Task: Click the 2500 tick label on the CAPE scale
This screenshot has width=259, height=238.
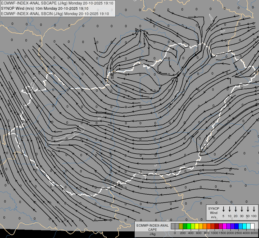Action: [238, 233]
